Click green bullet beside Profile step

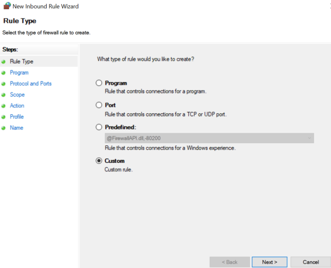point(3,117)
